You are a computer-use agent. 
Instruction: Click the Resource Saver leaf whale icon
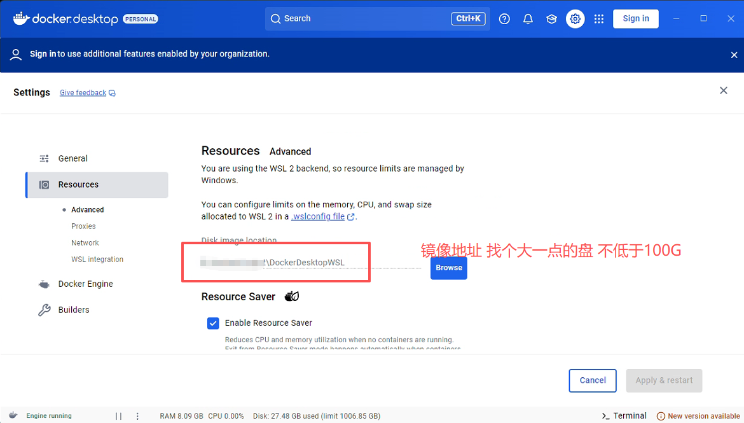292,296
